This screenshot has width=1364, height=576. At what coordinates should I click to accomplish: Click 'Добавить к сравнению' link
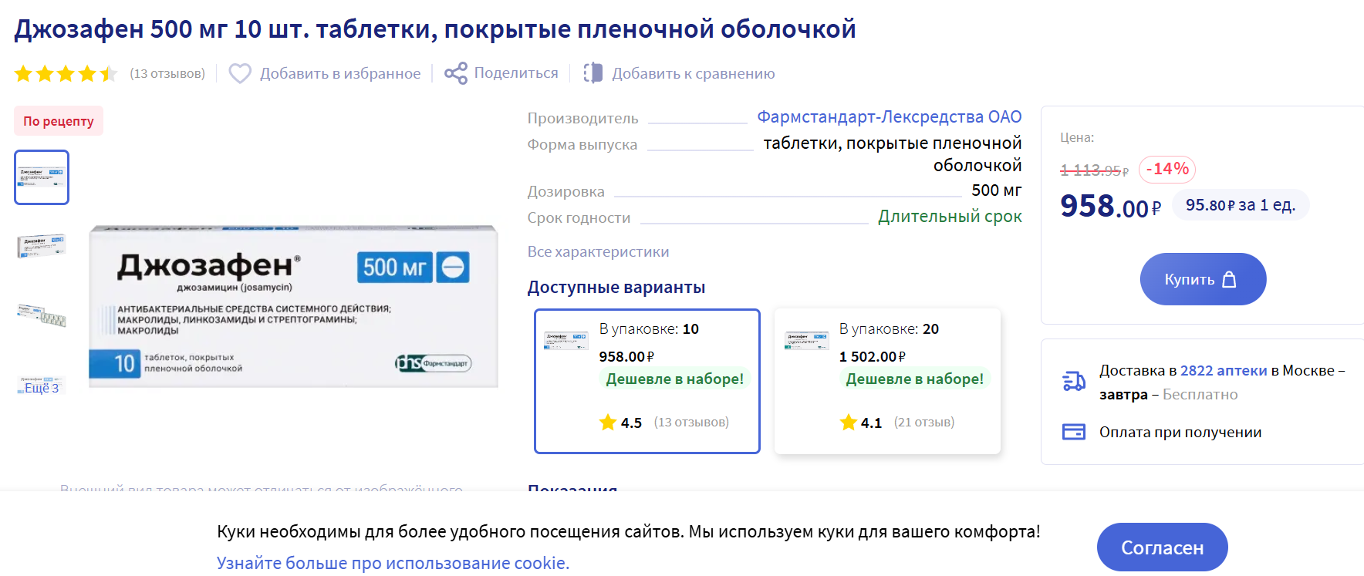click(694, 73)
